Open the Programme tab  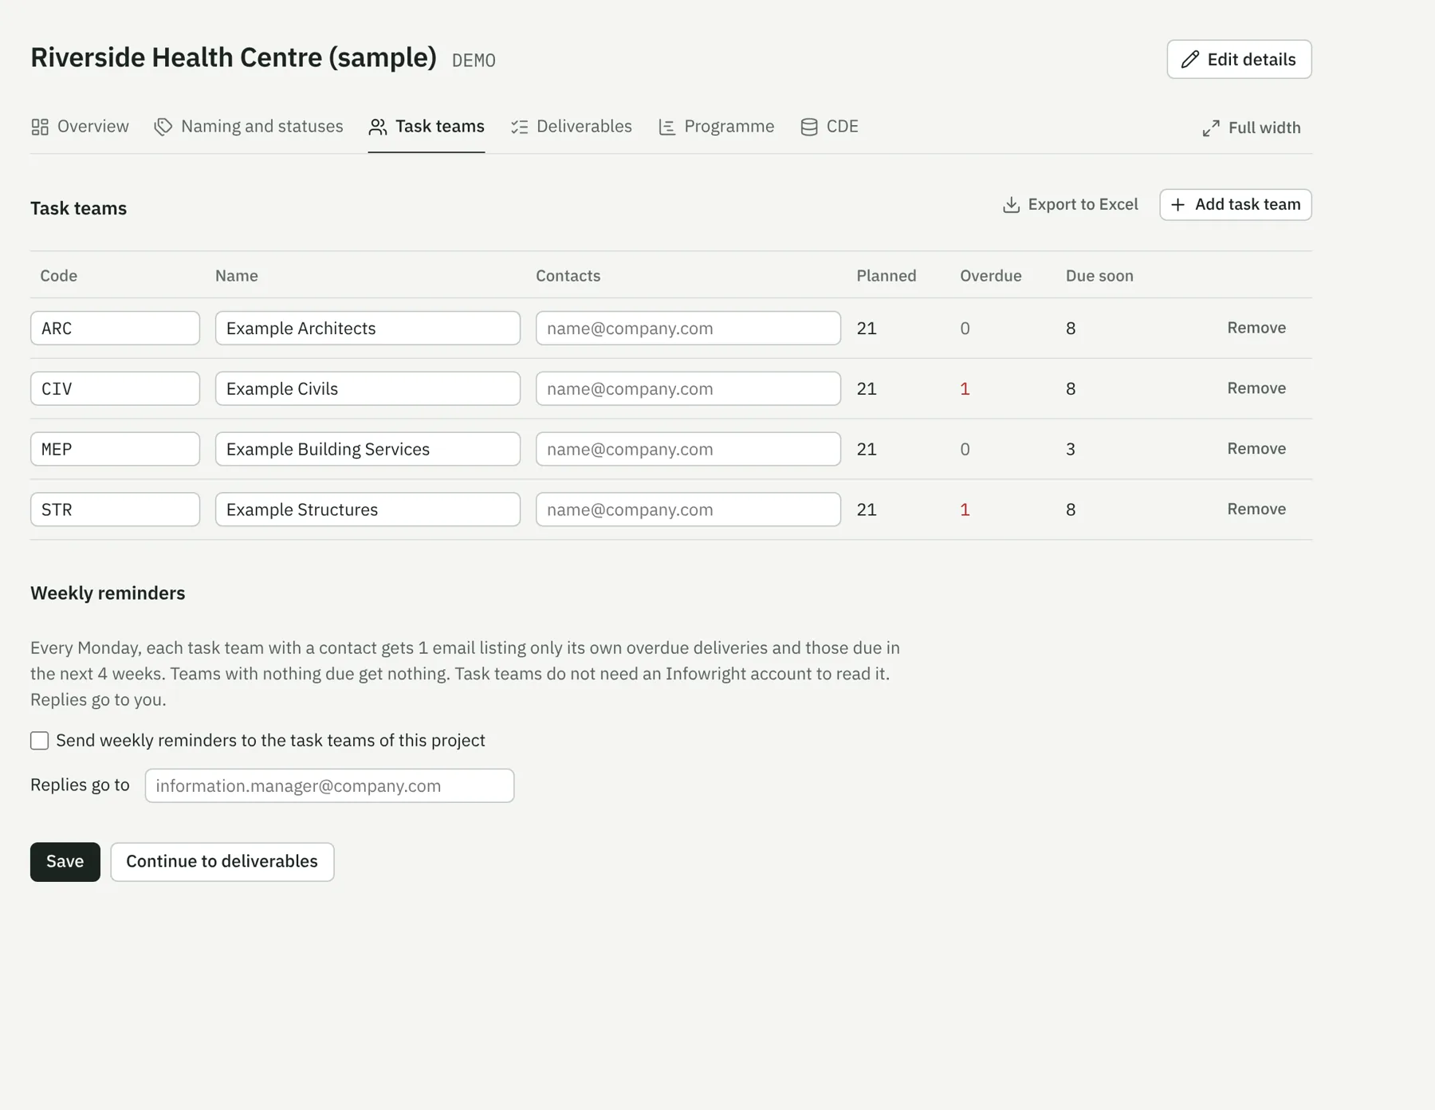716,127
